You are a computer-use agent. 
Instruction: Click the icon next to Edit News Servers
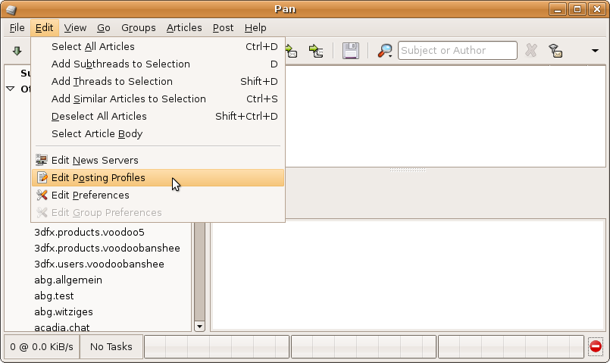point(42,161)
